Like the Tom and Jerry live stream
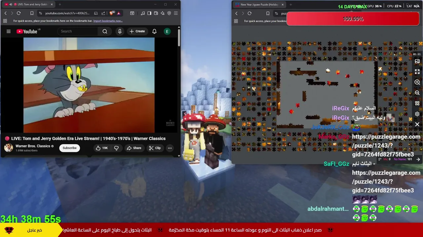The height and width of the screenshot is (237, 423). tap(102, 148)
